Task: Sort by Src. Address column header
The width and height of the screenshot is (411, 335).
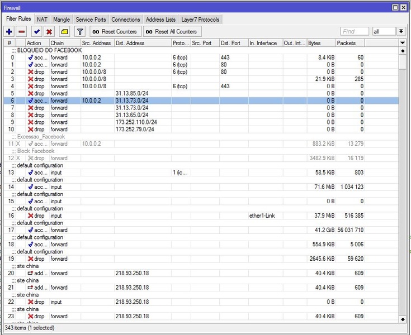Action: (97, 43)
